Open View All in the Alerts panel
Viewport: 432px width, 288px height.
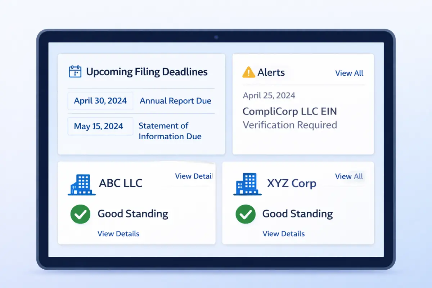click(349, 73)
